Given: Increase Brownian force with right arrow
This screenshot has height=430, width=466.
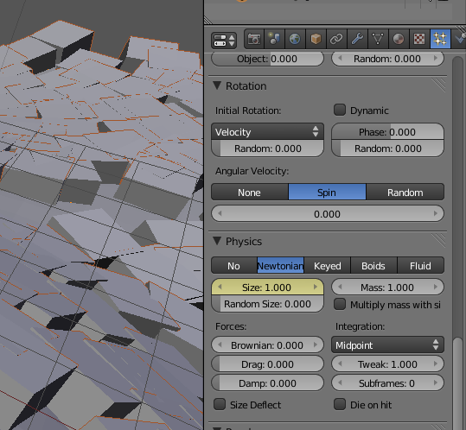Looking at the screenshot, I should (x=316, y=345).
